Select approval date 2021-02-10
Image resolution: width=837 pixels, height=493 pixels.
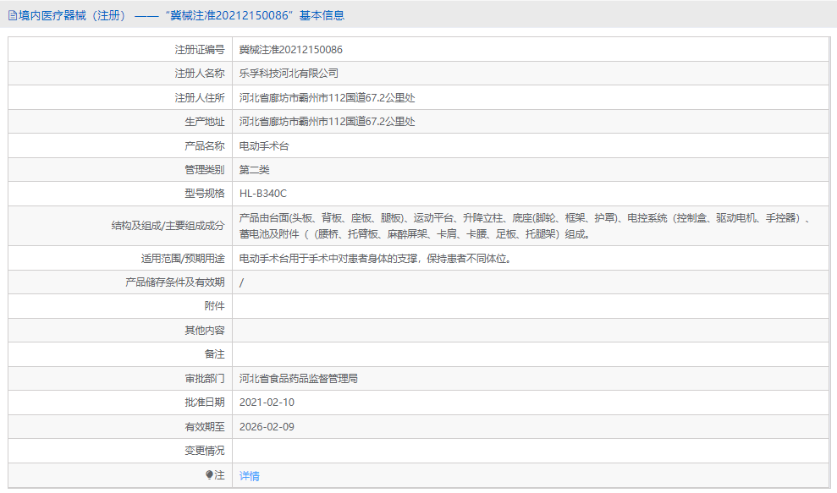tap(267, 403)
